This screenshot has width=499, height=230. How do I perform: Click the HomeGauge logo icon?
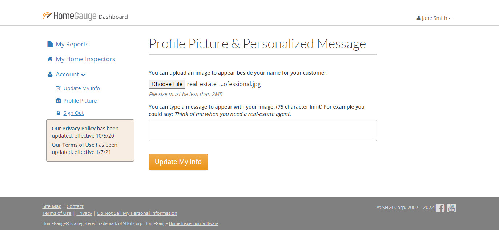47,16
